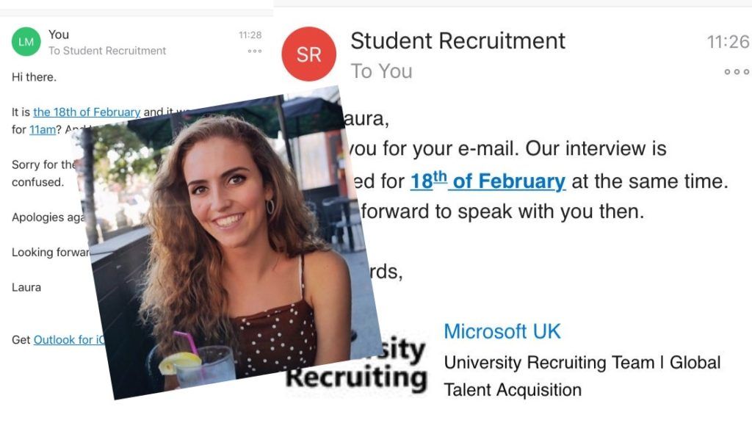Click the 'Laura' signature in the reply

[x=26, y=287]
